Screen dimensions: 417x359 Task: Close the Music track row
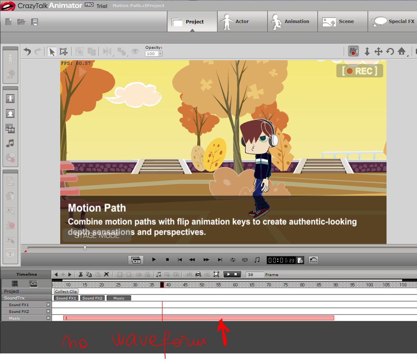click(48, 318)
